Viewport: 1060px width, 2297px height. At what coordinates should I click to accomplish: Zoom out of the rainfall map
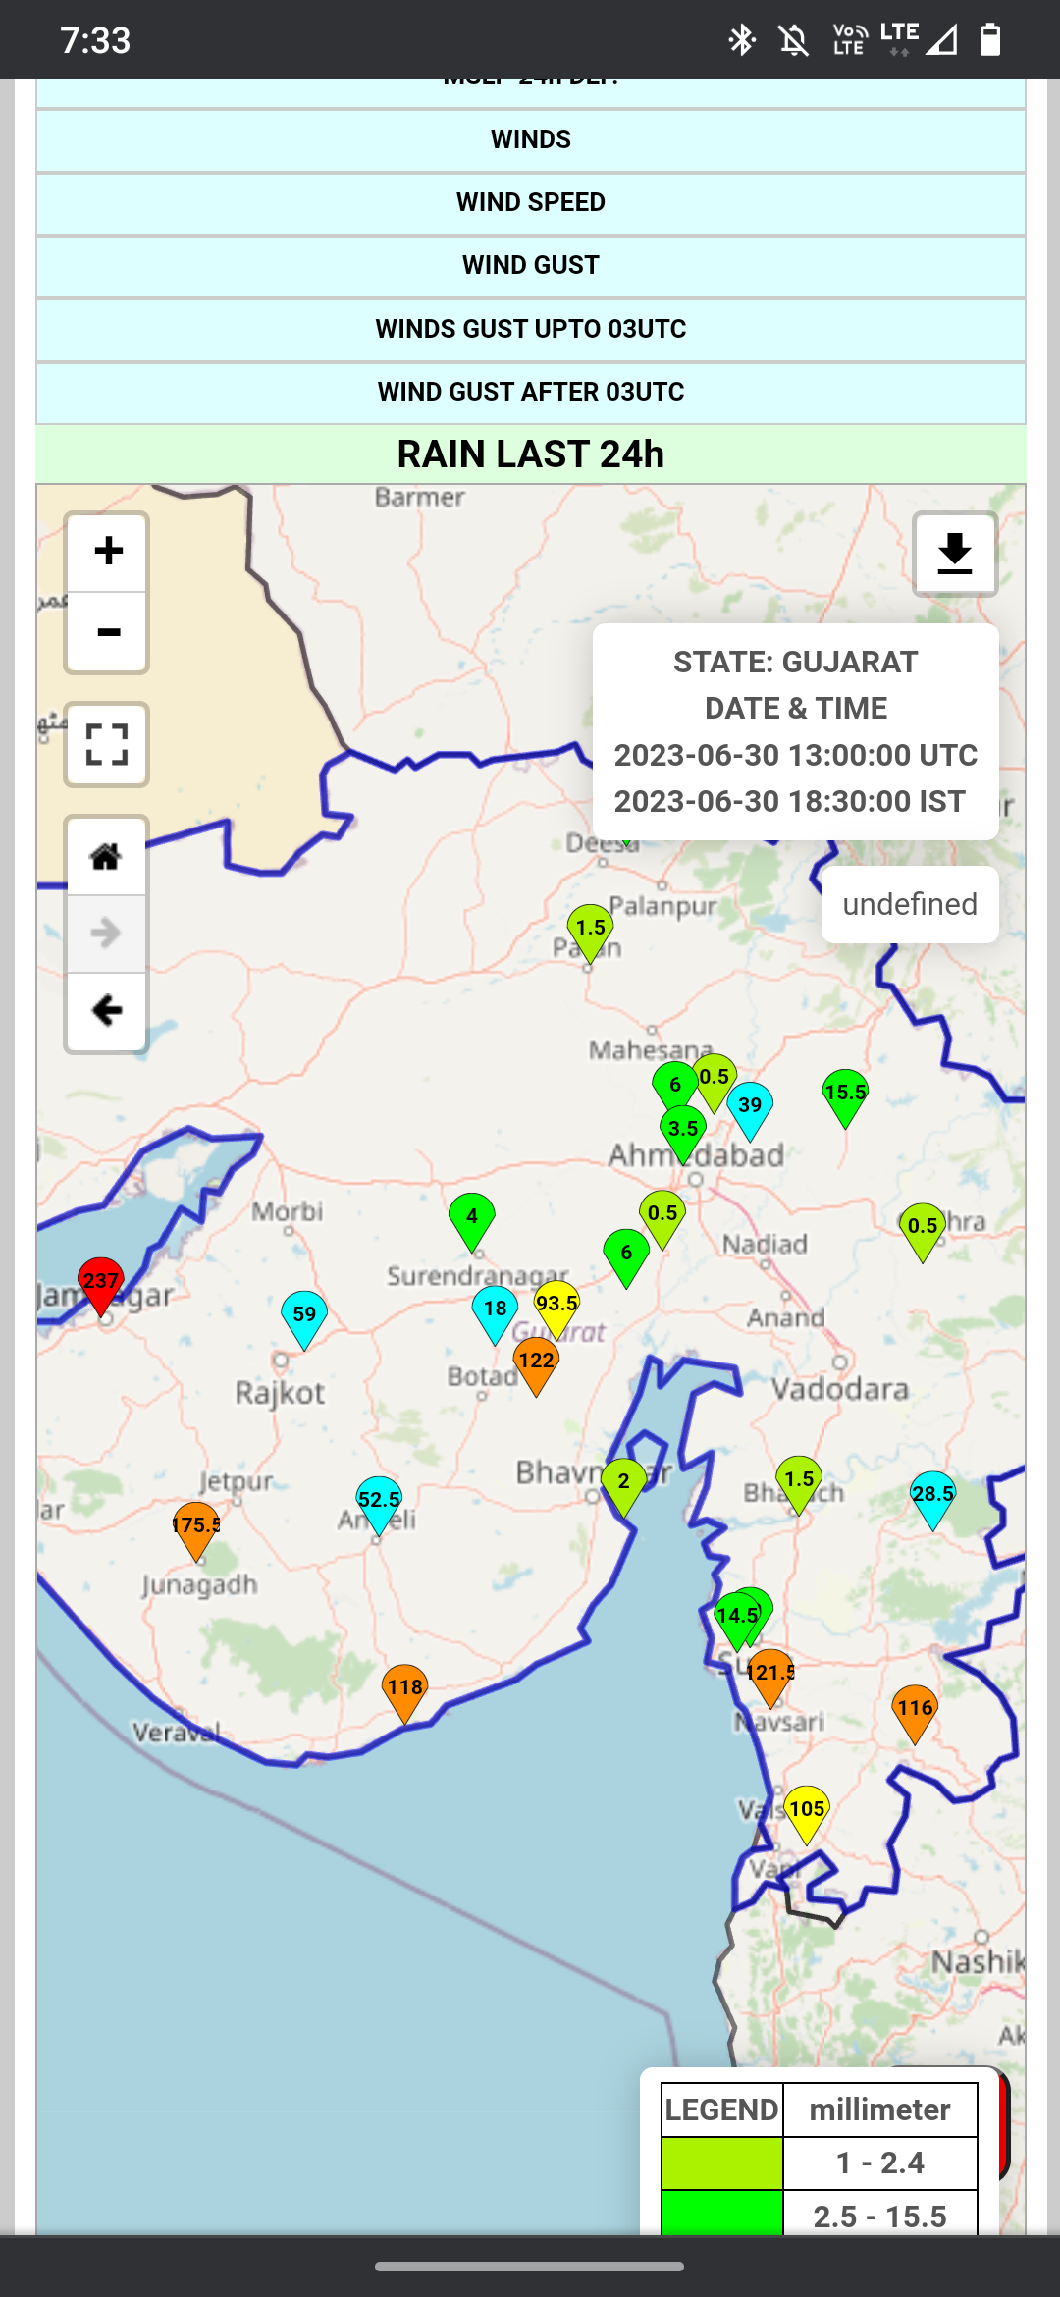107,632
